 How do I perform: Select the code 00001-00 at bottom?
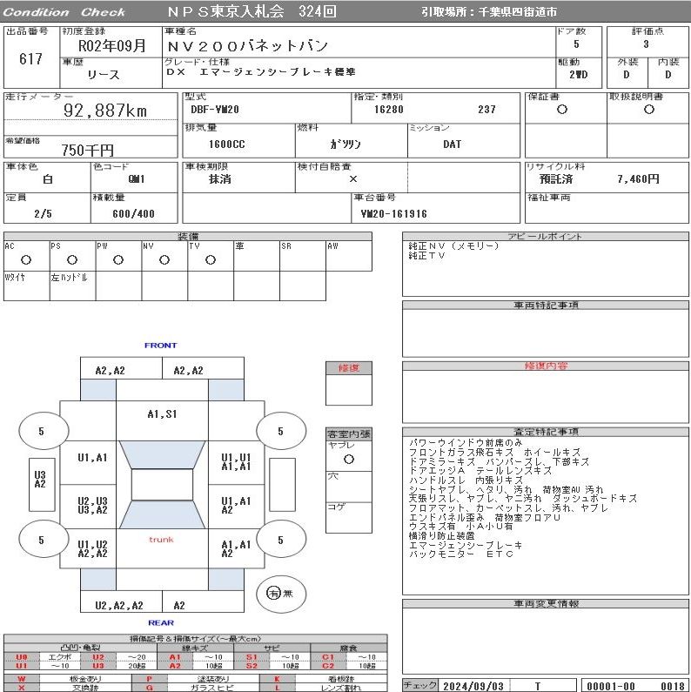tap(611, 686)
